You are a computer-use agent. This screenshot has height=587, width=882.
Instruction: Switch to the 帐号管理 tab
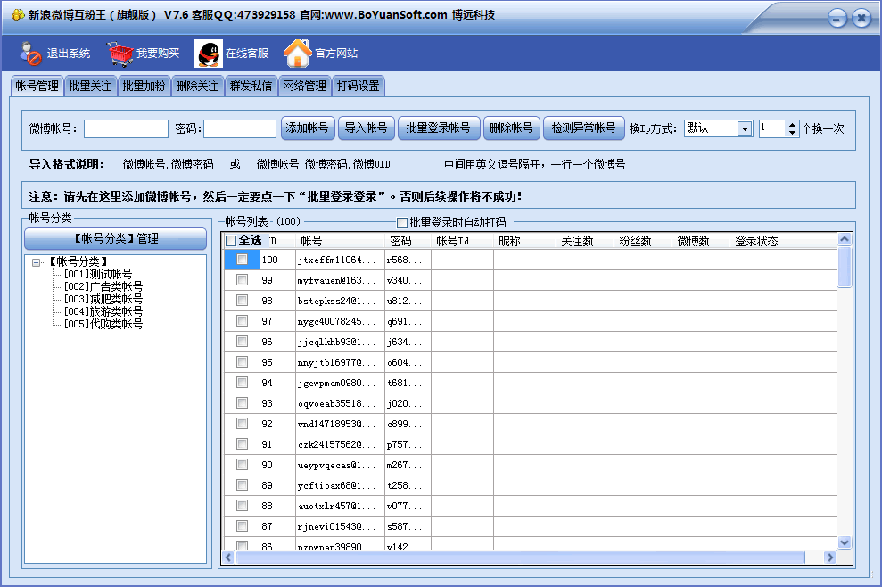(37, 87)
